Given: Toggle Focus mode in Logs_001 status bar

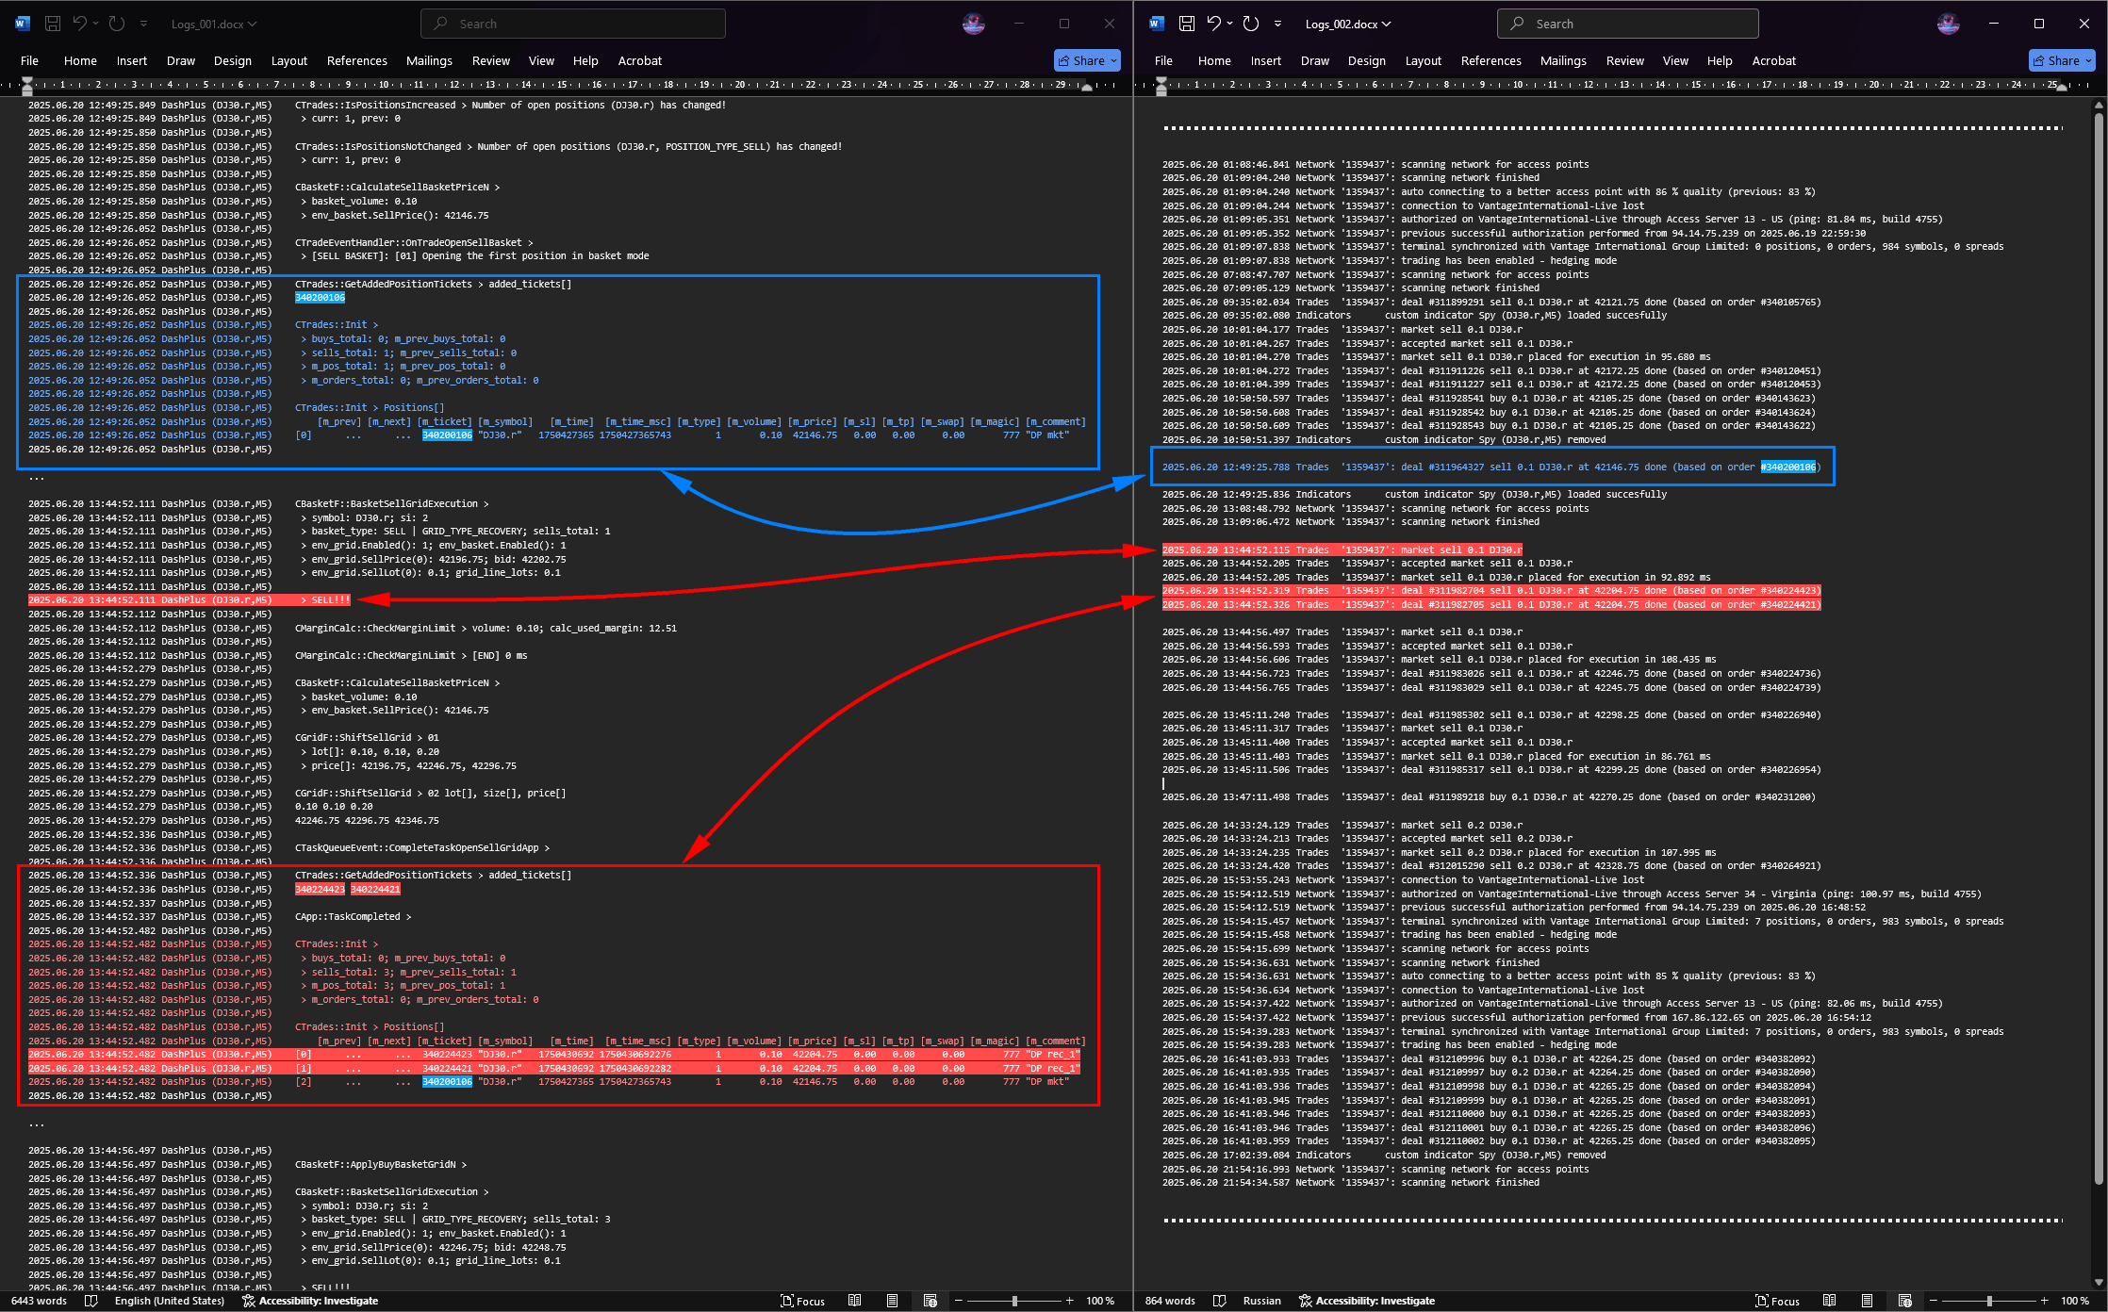Looking at the screenshot, I should pos(802,1301).
